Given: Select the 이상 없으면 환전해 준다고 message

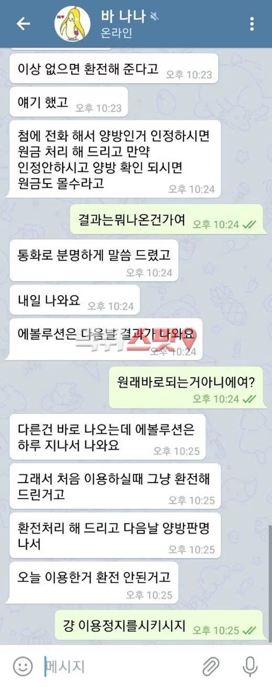Looking at the screenshot, I should 114,69.
